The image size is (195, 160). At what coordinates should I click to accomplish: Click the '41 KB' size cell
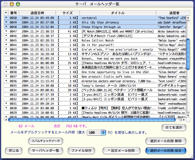[73, 31]
